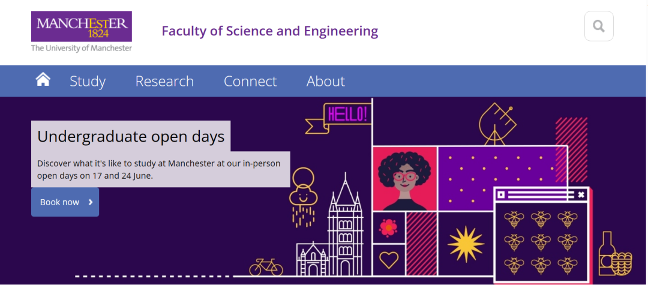Open the Study menu
The image size is (648, 285).
[x=88, y=81]
